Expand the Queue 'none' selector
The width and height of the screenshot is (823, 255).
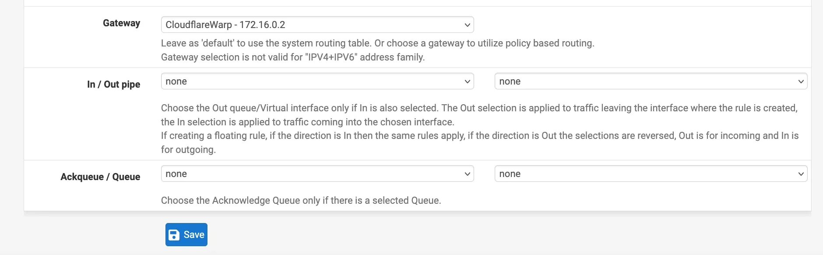(x=651, y=174)
